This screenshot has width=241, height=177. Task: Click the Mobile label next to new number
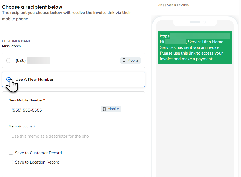coord(113,109)
